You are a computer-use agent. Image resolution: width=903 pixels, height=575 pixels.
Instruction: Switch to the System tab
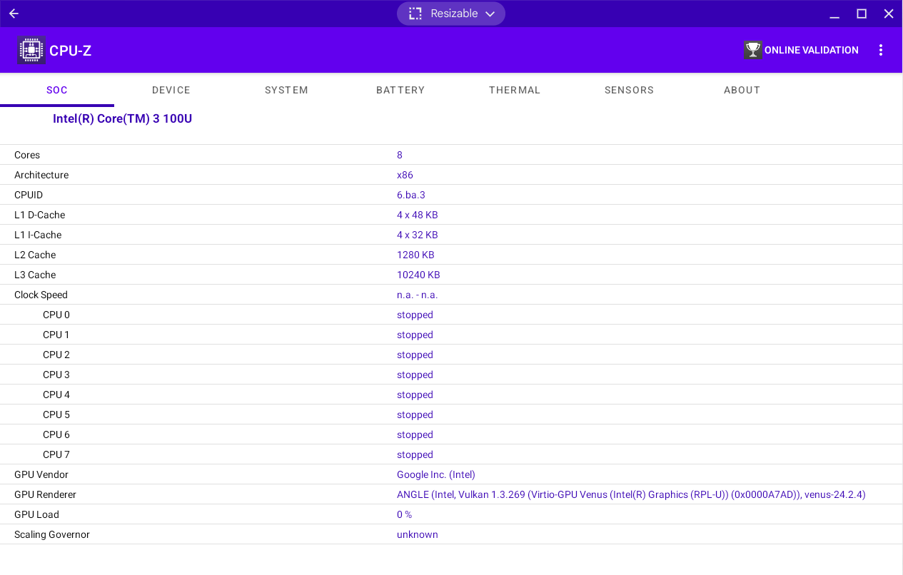(x=286, y=90)
